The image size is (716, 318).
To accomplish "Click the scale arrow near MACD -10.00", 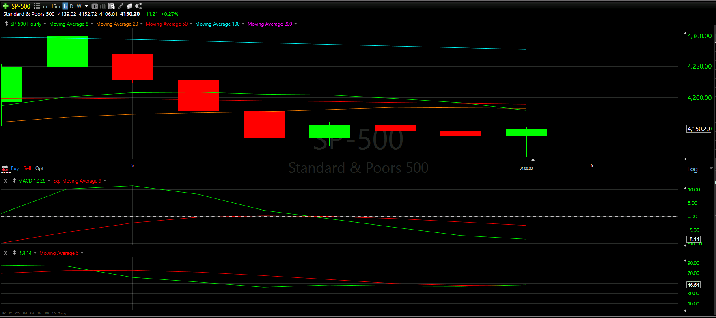I will [685, 245].
